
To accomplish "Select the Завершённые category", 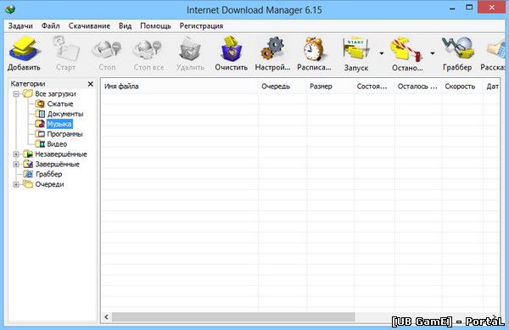I will pos(57,165).
